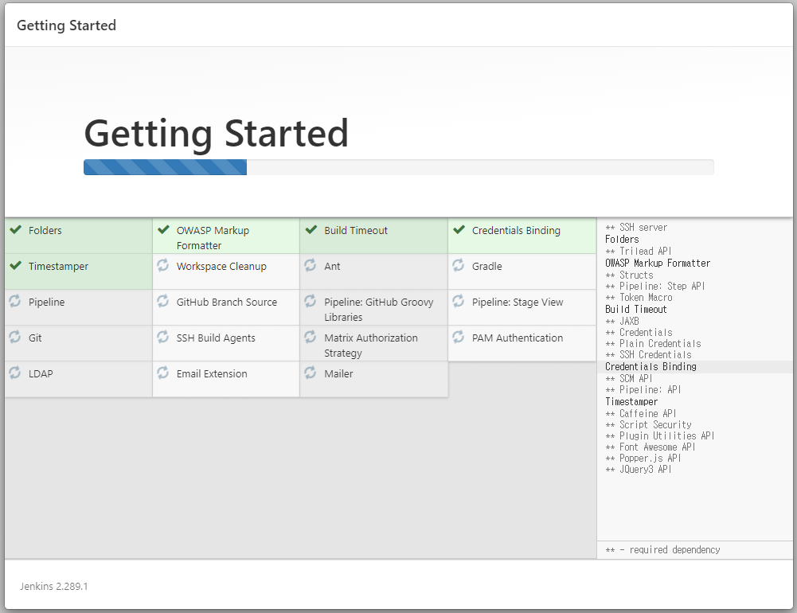Click the checkmark beside OWASP Markup Formatter

click(x=163, y=230)
